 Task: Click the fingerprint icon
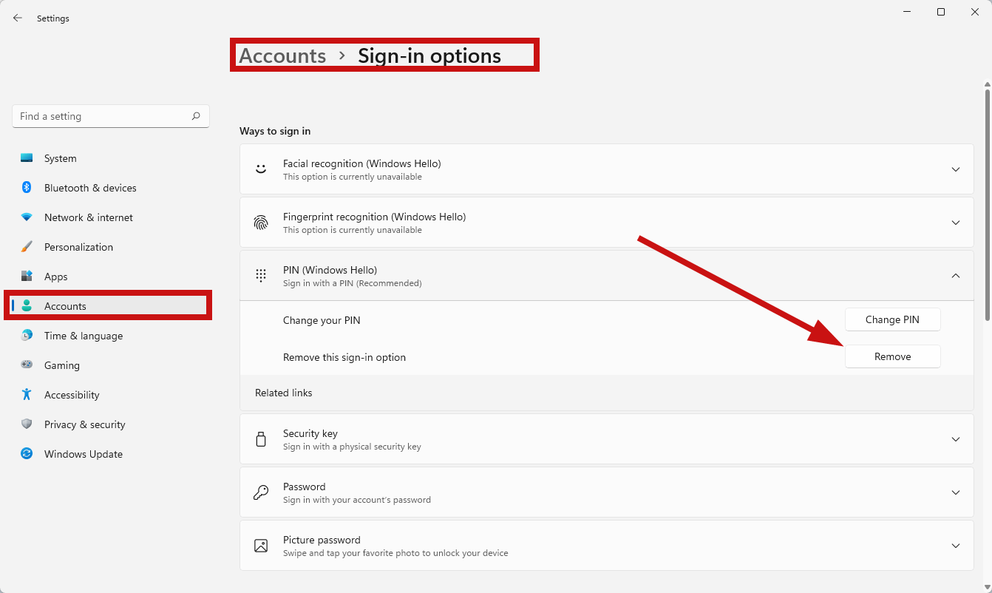coord(261,223)
